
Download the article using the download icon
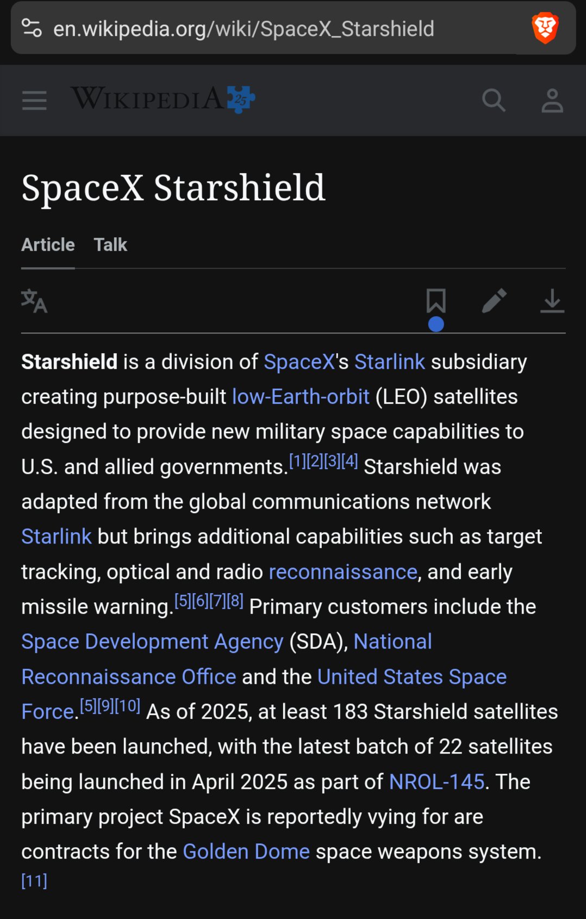click(x=552, y=301)
